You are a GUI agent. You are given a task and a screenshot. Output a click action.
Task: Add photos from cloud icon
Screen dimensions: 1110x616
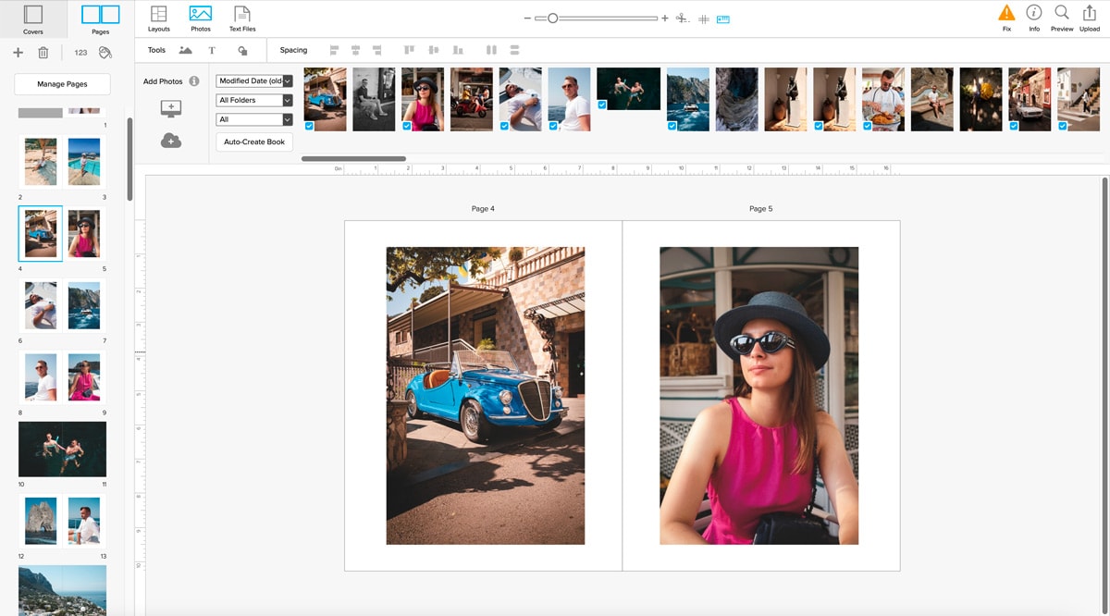pos(171,141)
